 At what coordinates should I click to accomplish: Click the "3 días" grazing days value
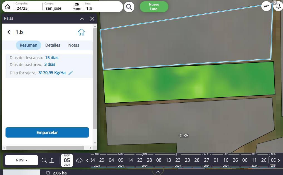click(50, 64)
